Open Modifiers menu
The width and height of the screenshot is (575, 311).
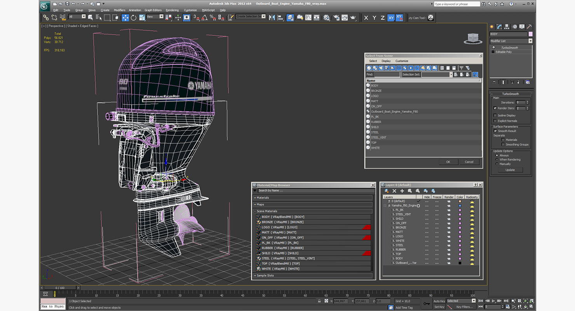tap(120, 10)
